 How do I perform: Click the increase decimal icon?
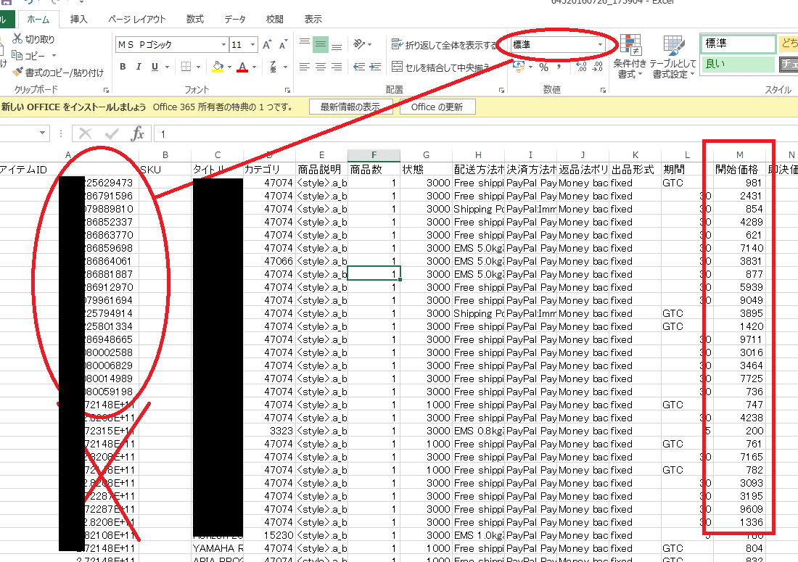581,67
